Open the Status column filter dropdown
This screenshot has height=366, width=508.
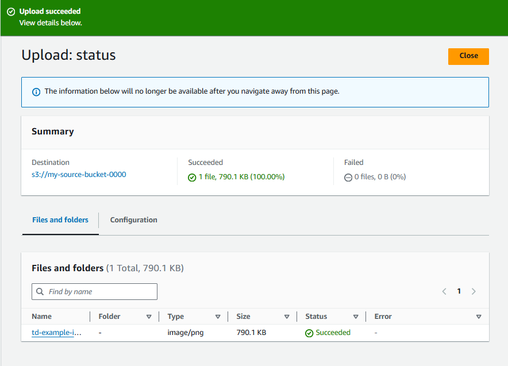point(356,316)
